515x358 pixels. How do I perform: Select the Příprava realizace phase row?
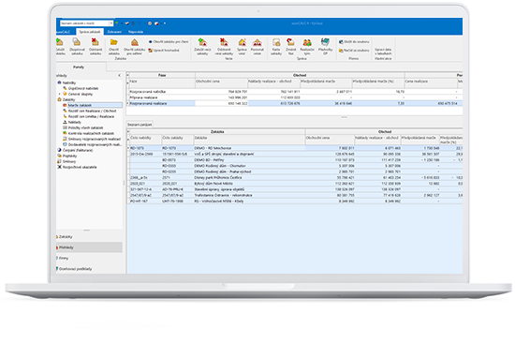(295, 97)
